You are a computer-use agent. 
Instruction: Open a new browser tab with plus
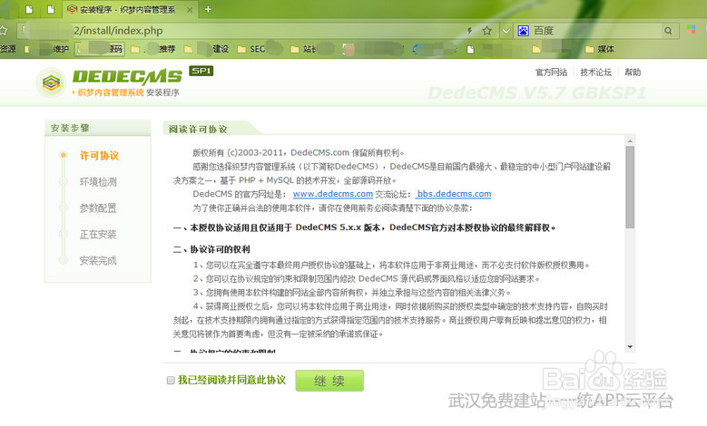(208, 9)
